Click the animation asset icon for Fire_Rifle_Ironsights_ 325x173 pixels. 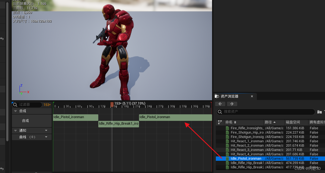[227, 128]
